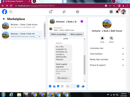
Task: Launch Internet Explorer from the taskbar
Action: click(x=11, y=95)
